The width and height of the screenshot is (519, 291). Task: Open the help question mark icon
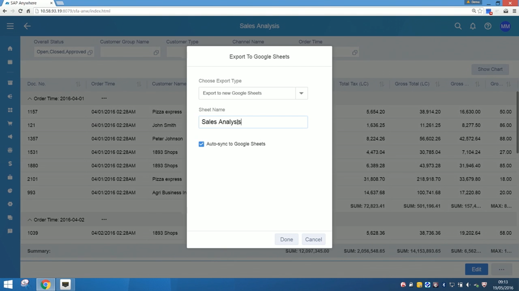[x=488, y=26]
